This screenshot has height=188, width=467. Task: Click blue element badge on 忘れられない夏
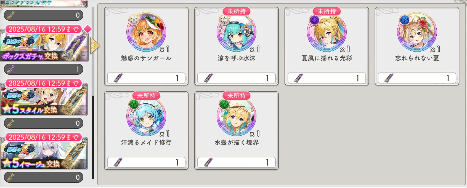404,20
